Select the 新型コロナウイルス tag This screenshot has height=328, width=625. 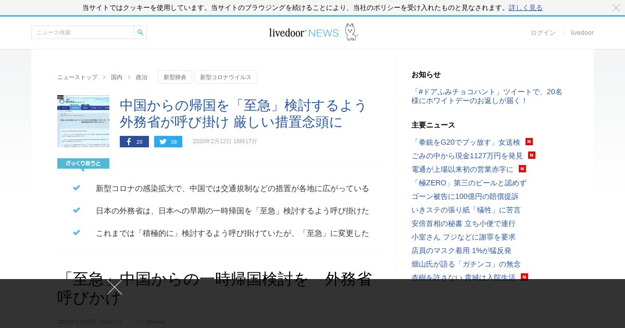click(x=226, y=77)
